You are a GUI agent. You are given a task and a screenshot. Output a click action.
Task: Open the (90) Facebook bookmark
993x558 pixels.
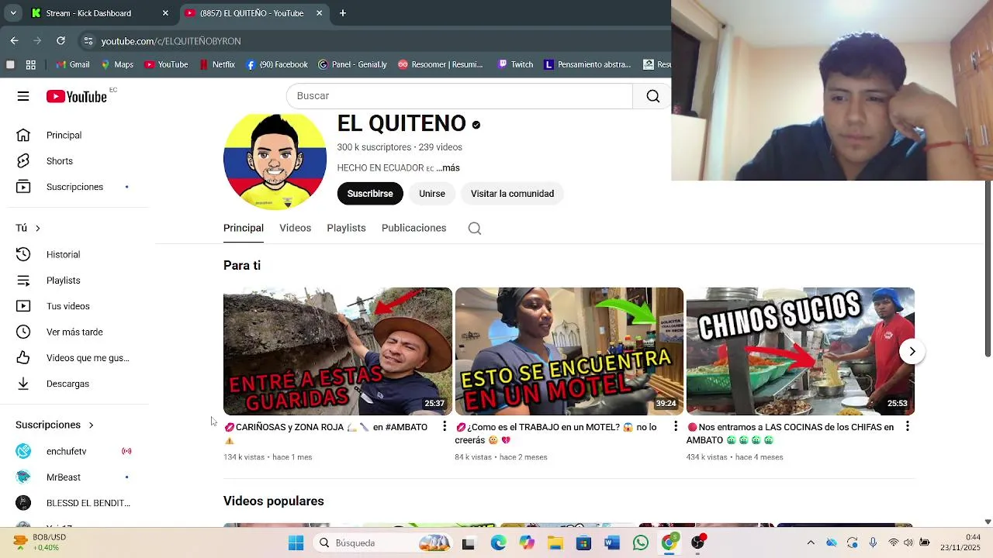(x=277, y=64)
